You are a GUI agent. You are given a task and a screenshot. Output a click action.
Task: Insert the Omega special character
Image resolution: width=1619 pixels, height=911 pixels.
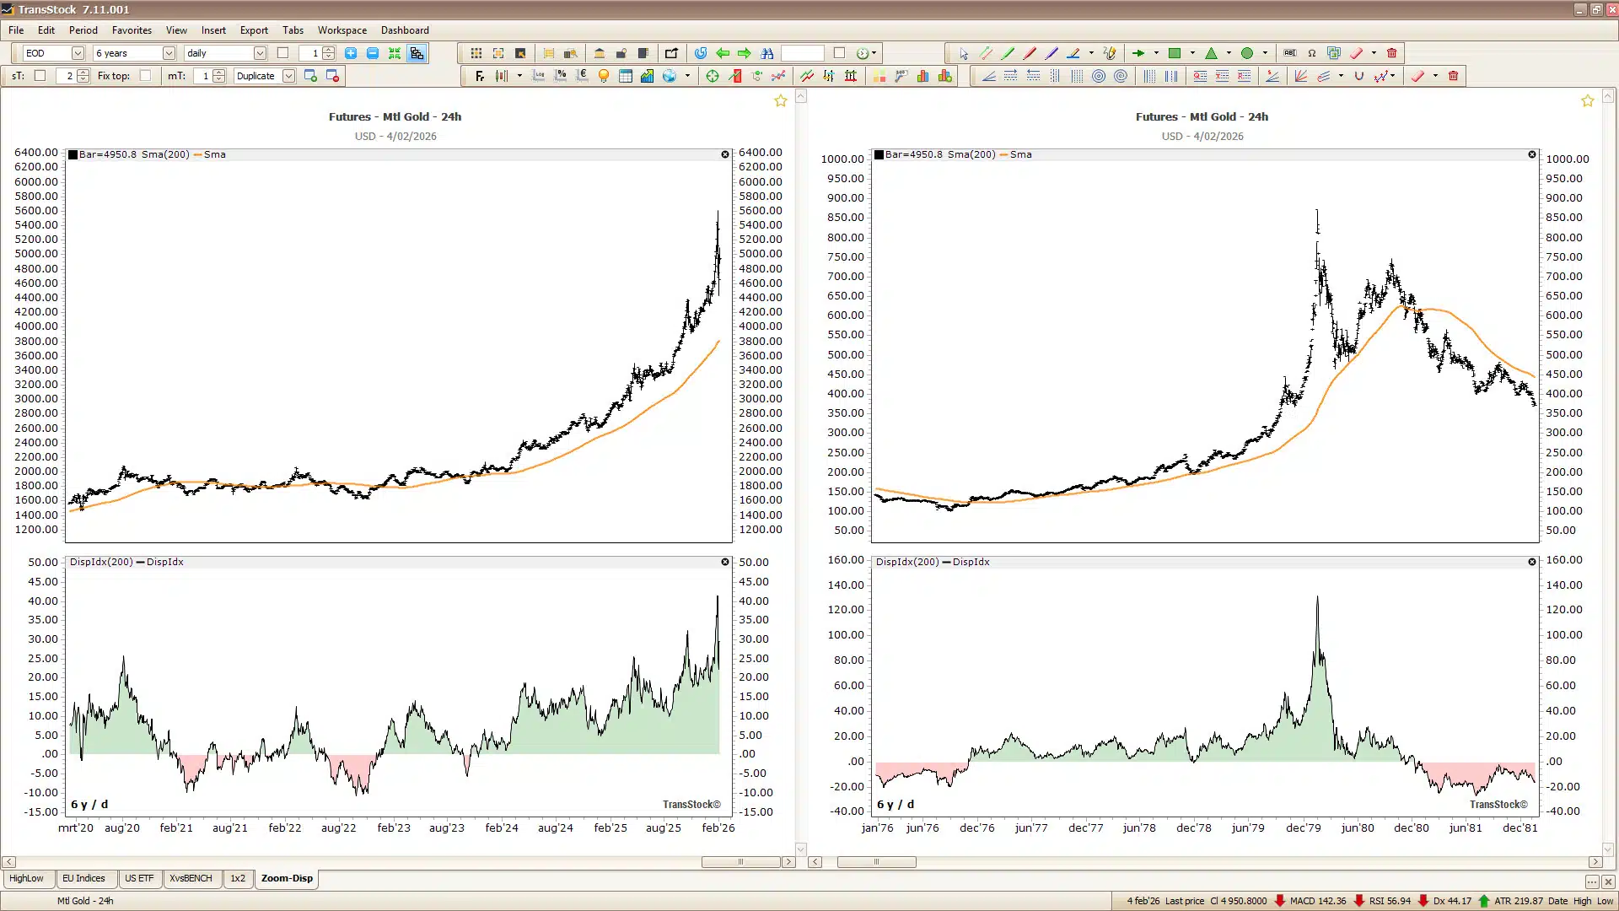1312,52
